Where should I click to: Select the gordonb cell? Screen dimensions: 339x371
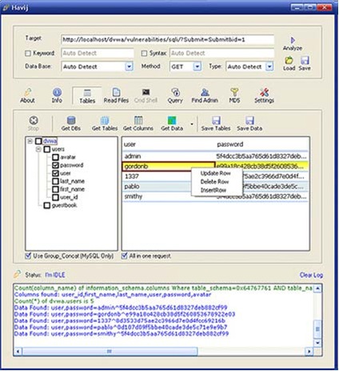[x=169, y=167]
